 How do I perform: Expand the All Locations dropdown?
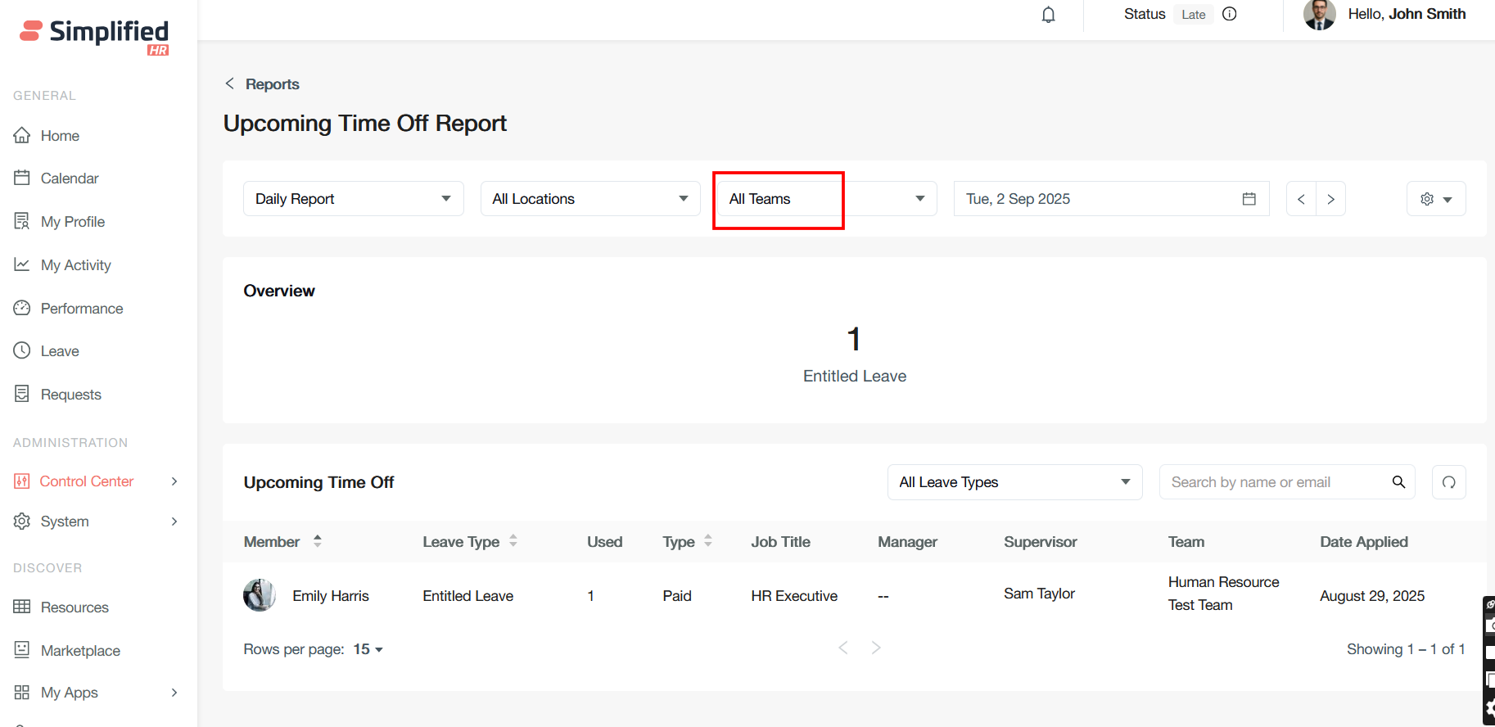point(589,199)
